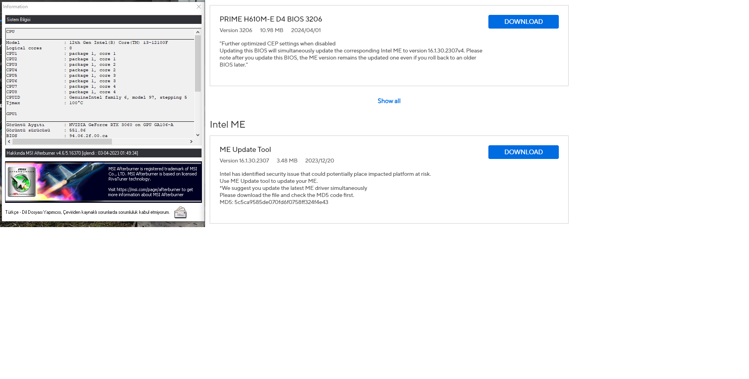749x379 pixels.
Task: Click the Intel ME section heading
Action: pyautogui.click(x=227, y=125)
